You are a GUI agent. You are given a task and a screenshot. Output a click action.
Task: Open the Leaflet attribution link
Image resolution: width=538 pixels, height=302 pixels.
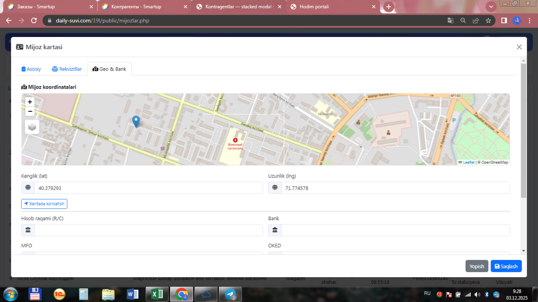[x=468, y=162]
